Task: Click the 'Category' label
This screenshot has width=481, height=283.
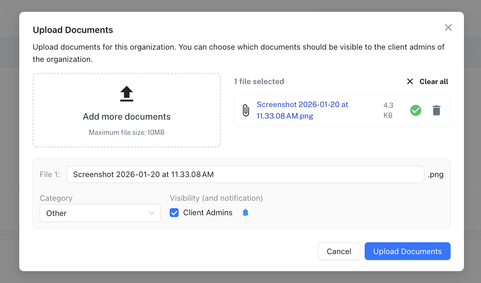Action: pyautogui.click(x=56, y=198)
